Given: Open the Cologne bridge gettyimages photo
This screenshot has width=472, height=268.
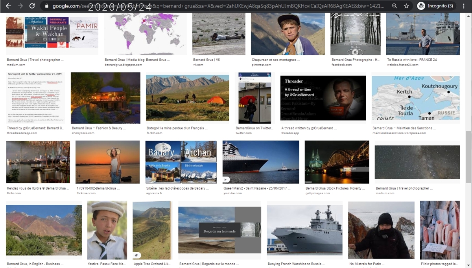Looking at the screenshot, I should [337, 162].
